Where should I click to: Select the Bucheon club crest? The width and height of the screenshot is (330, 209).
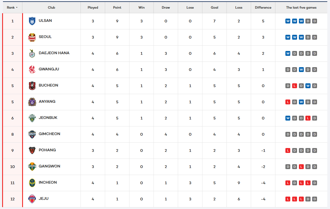(32, 86)
